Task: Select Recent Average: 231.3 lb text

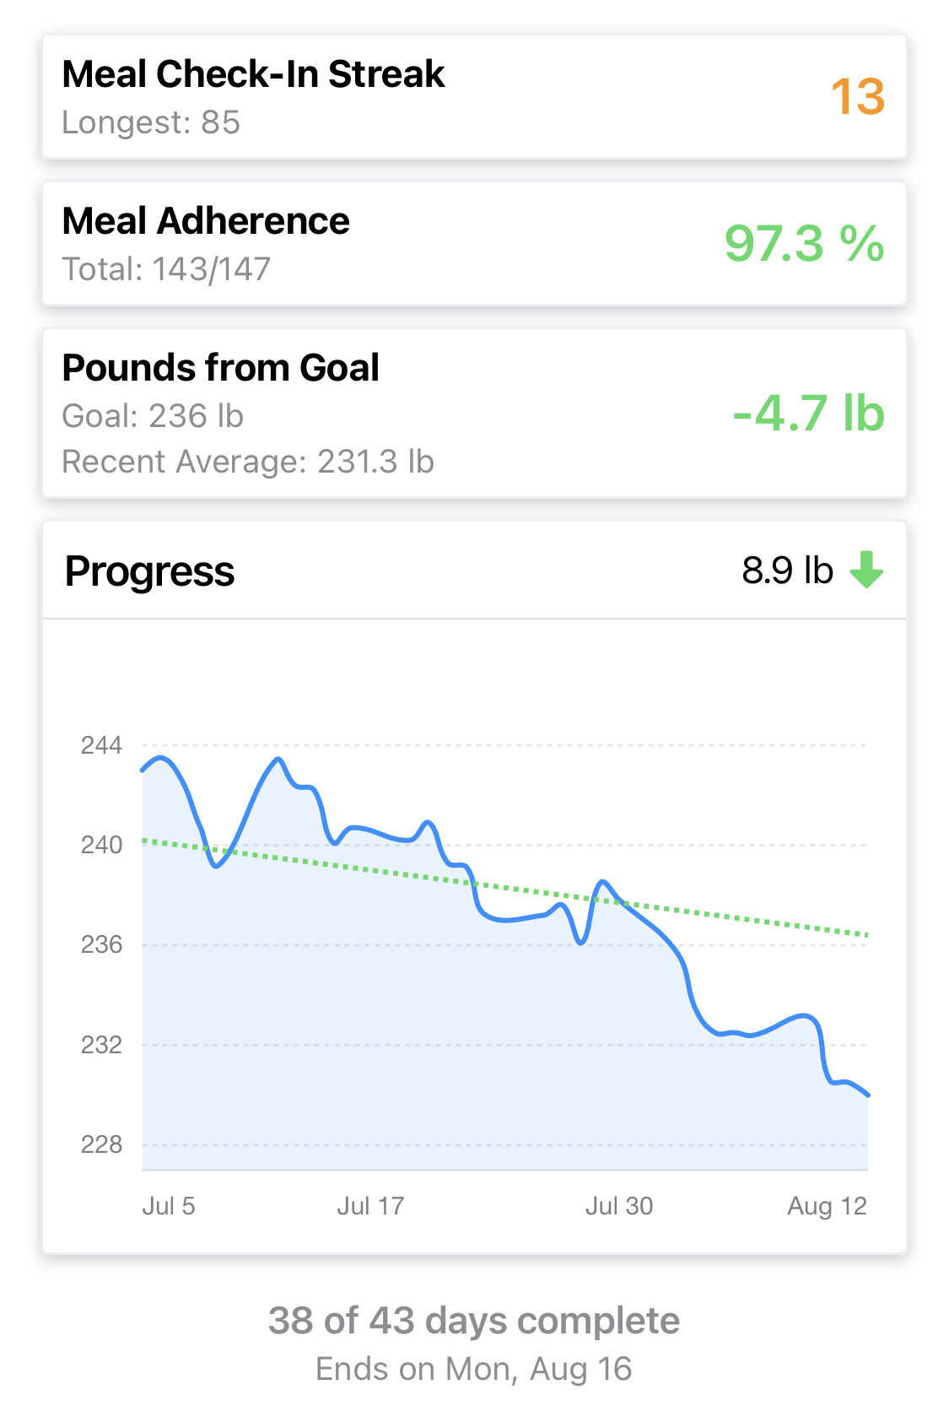Action: (x=248, y=462)
